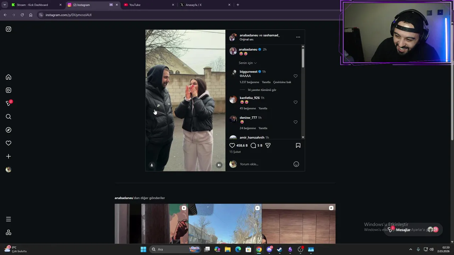Image resolution: width=454 pixels, height=255 pixels.
Task: Toggle the video sound speaker icon
Action: pos(219,165)
